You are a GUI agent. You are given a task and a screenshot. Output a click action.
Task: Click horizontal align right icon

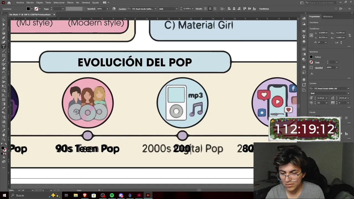click(239, 9)
